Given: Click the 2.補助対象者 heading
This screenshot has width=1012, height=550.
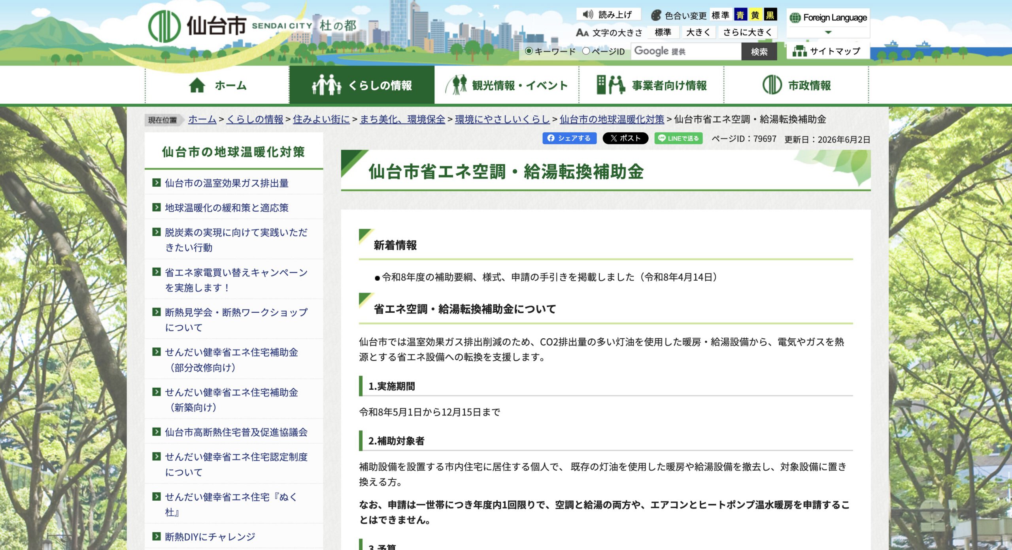Looking at the screenshot, I should (x=396, y=441).
